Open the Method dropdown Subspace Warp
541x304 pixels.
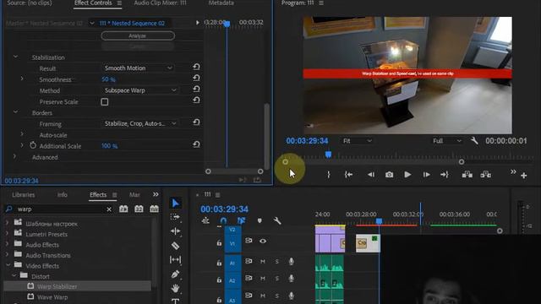[140, 90]
